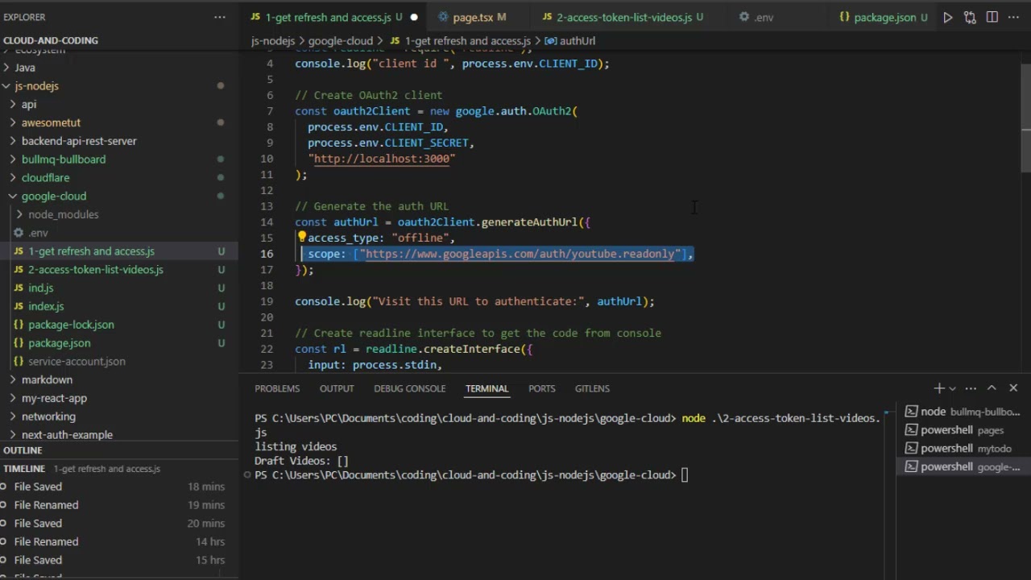Run the file with the Run Code icon

(x=948, y=17)
